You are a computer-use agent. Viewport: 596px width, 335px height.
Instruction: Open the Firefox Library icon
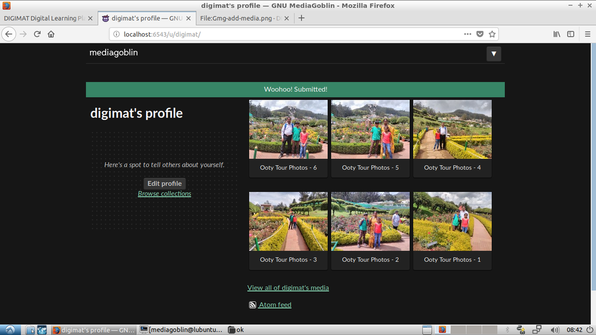[557, 34]
